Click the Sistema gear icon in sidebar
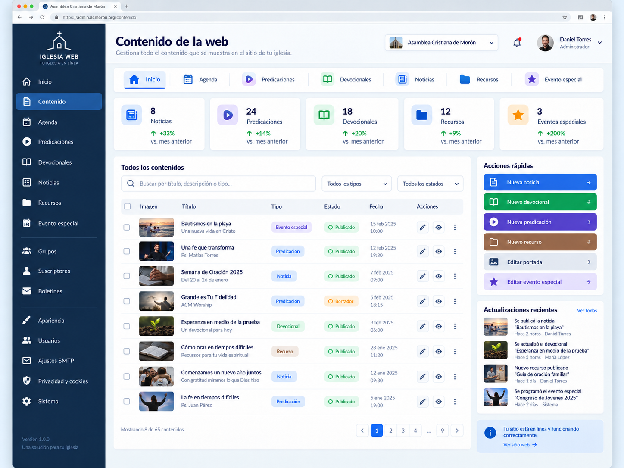 (27, 401)
